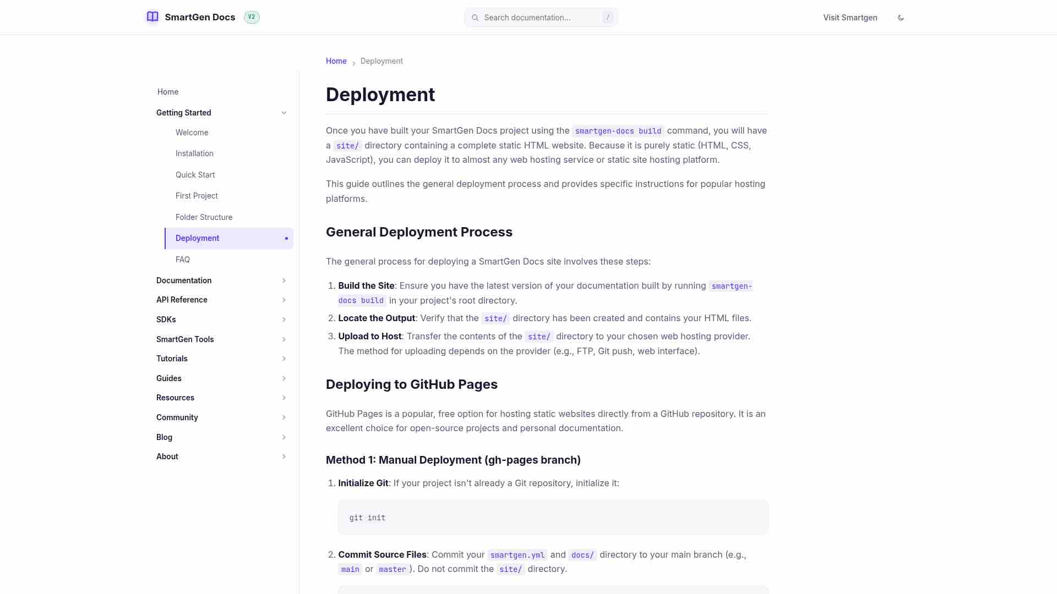
Task: Click the V2 version badge
Action: coord(252,17)
